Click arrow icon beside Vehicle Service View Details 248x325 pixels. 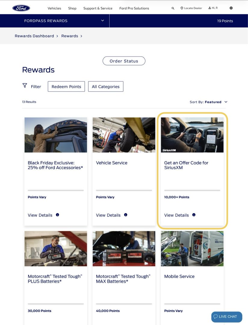pos(126,215)
